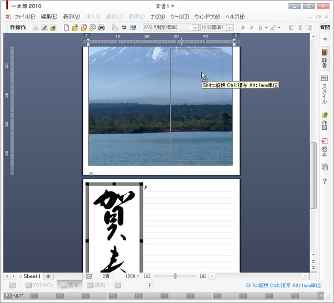Click the zoom slider handle

175,276
